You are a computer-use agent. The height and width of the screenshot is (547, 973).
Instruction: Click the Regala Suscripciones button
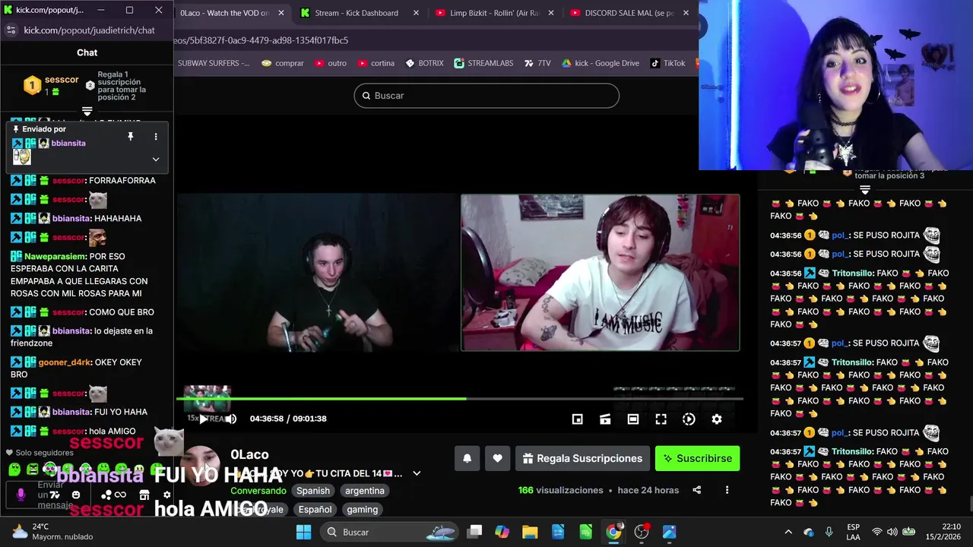point(583,458)
